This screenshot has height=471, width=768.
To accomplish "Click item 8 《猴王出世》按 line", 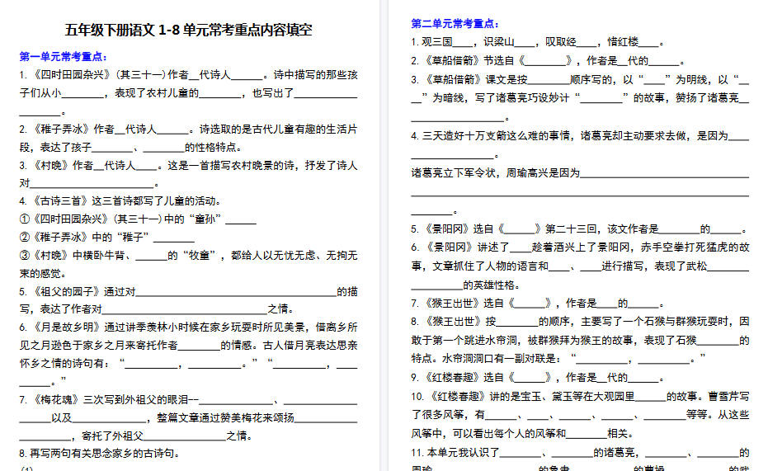I will click(x=581, y=322).
